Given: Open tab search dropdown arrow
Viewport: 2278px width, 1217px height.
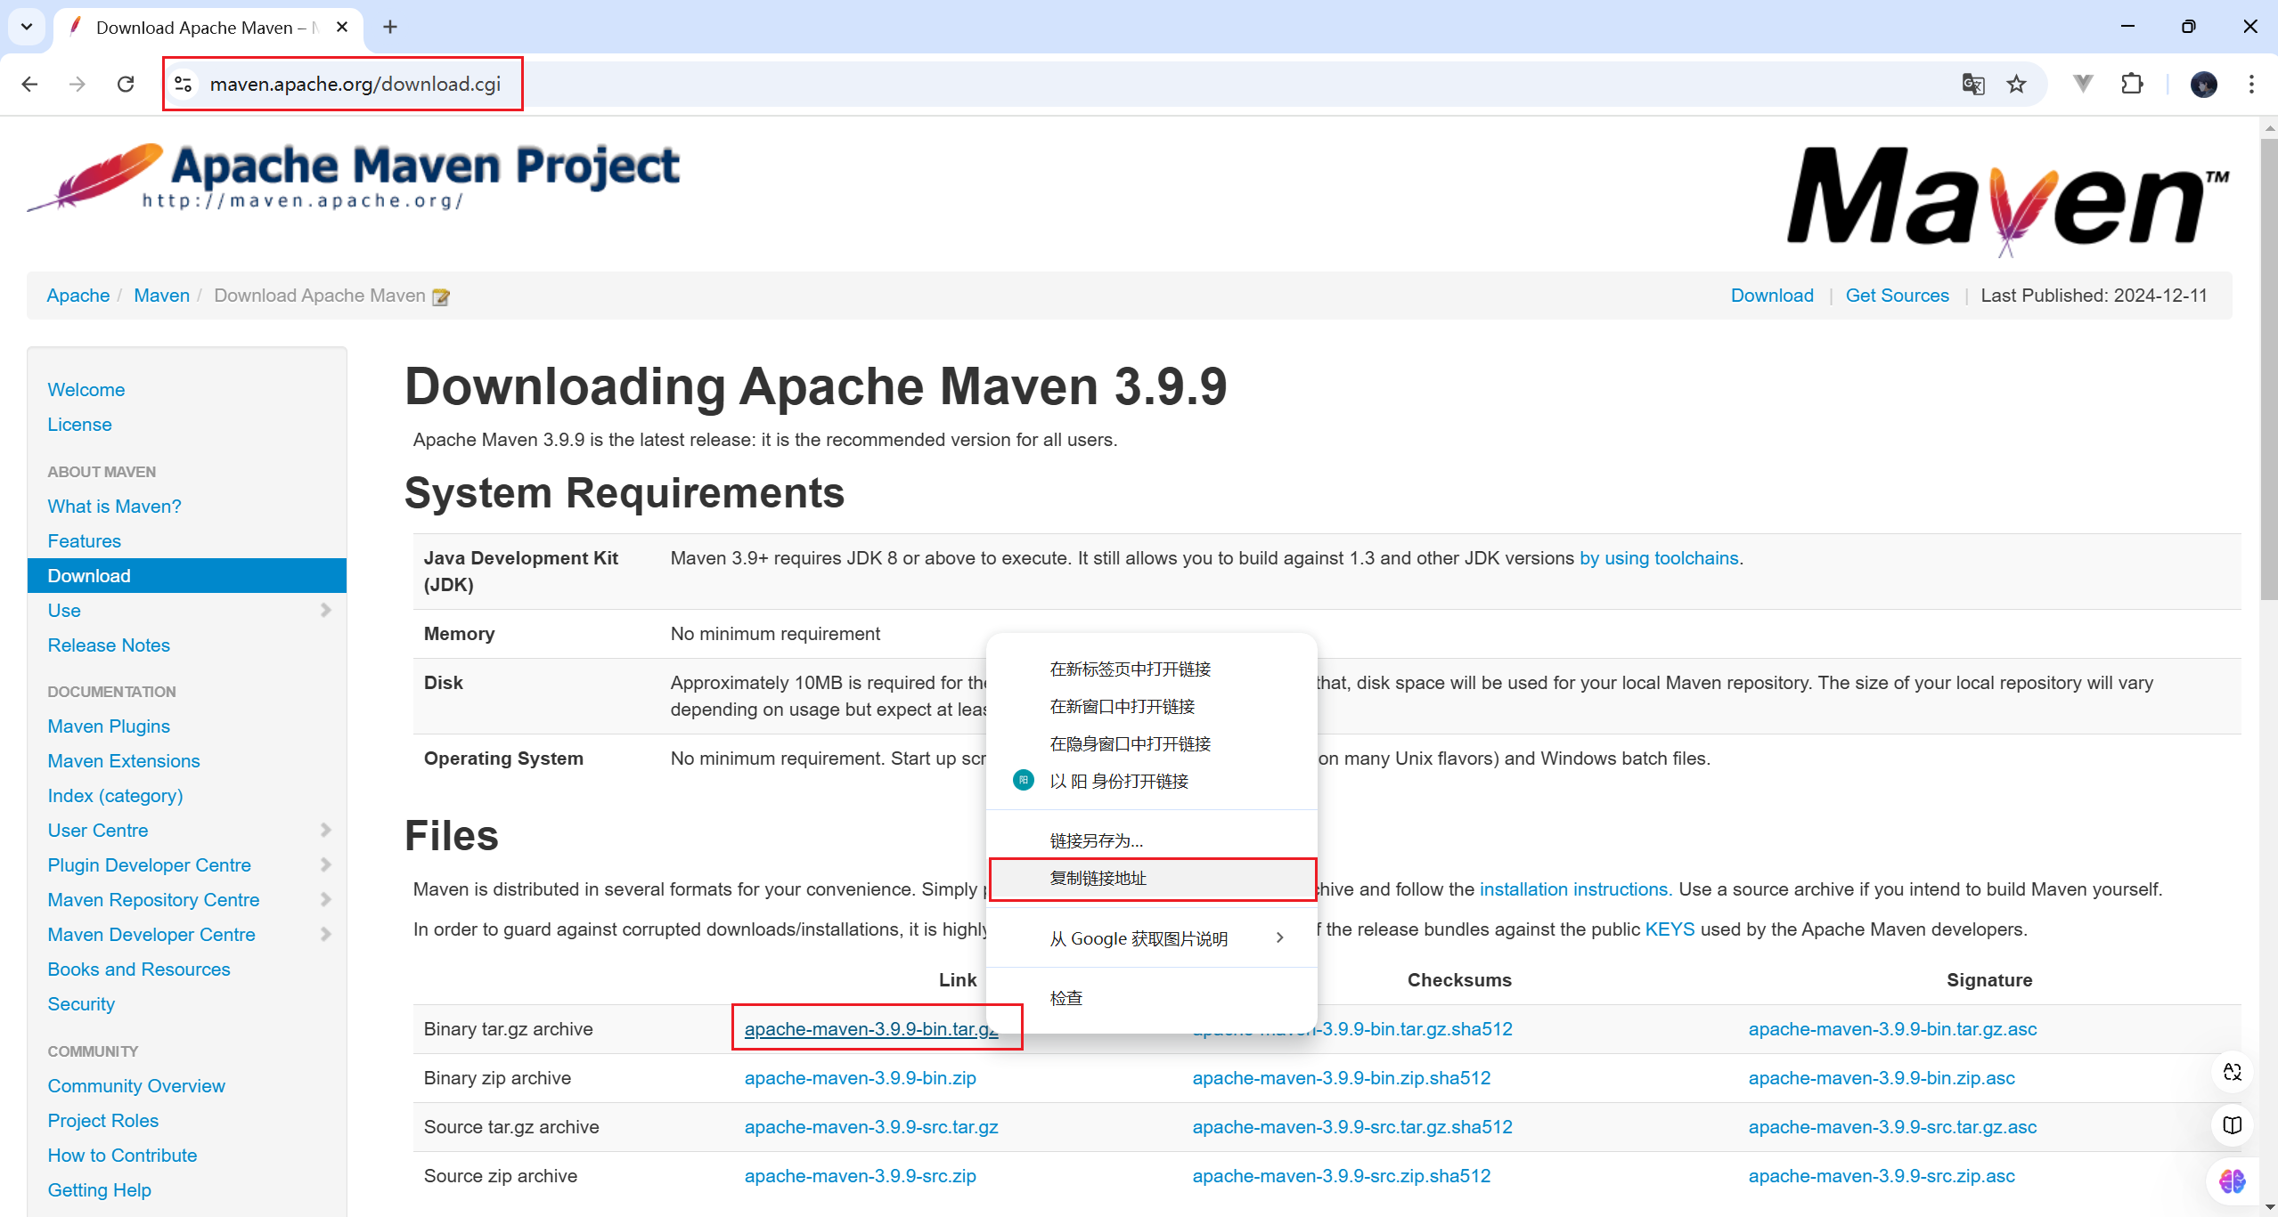Looking at the screenshot, I should (27, 27).
